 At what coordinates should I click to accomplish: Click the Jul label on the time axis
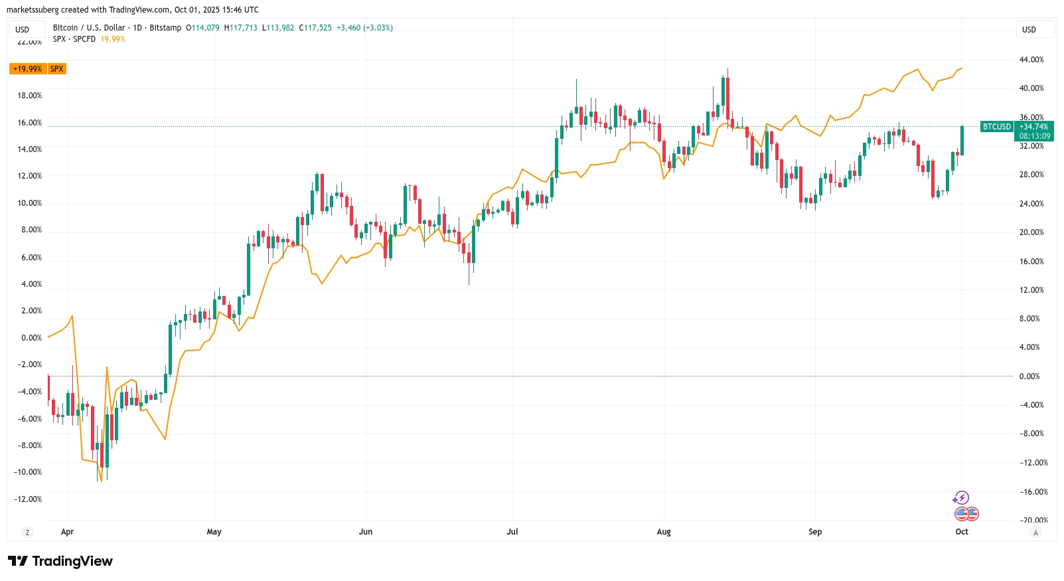[512, 532]
